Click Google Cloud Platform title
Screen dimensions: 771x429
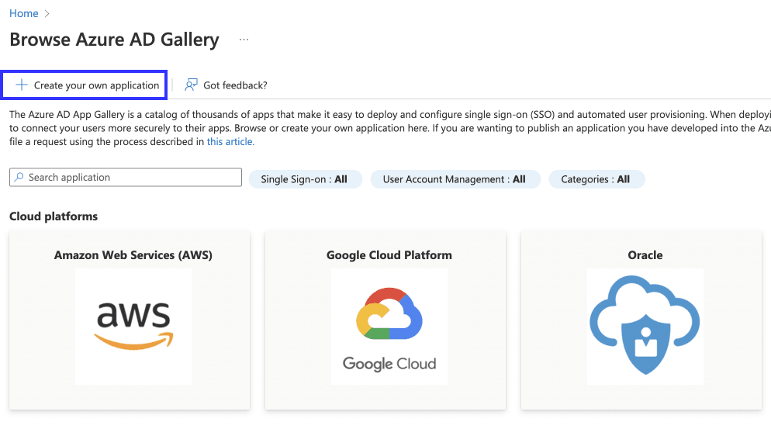[389, 255]
